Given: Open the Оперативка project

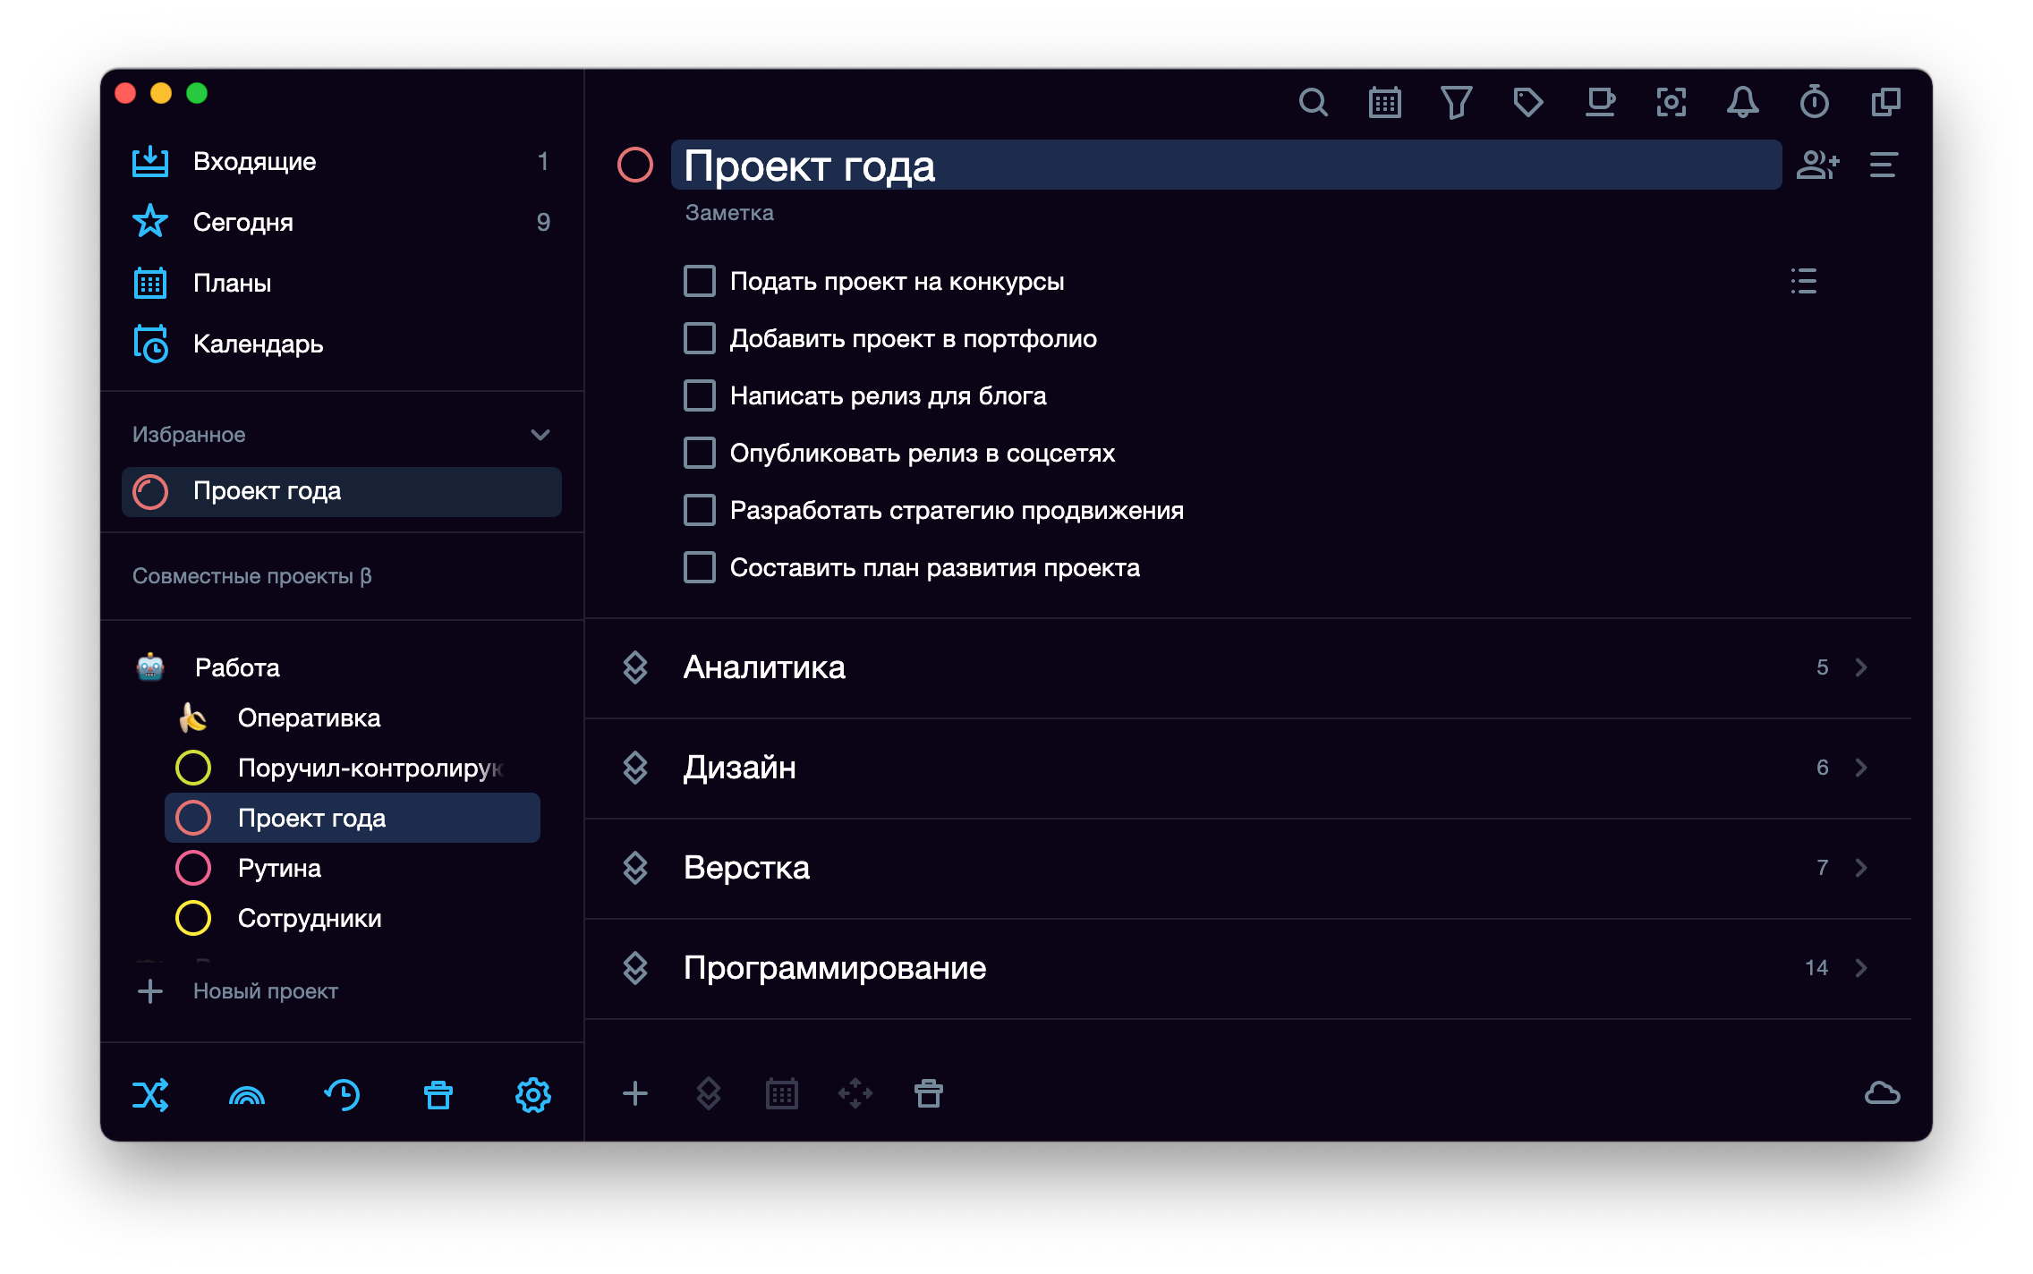Looking at the screenshot, I should [353, 718].
